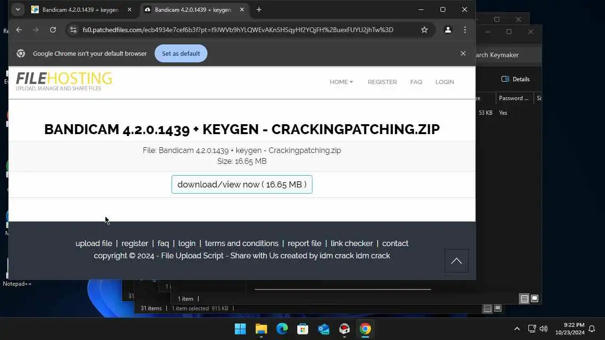Viewport: 605px width, 340px height.
Task: Open Microsoft Edge from the taskbar
Action: coord(282,329)
